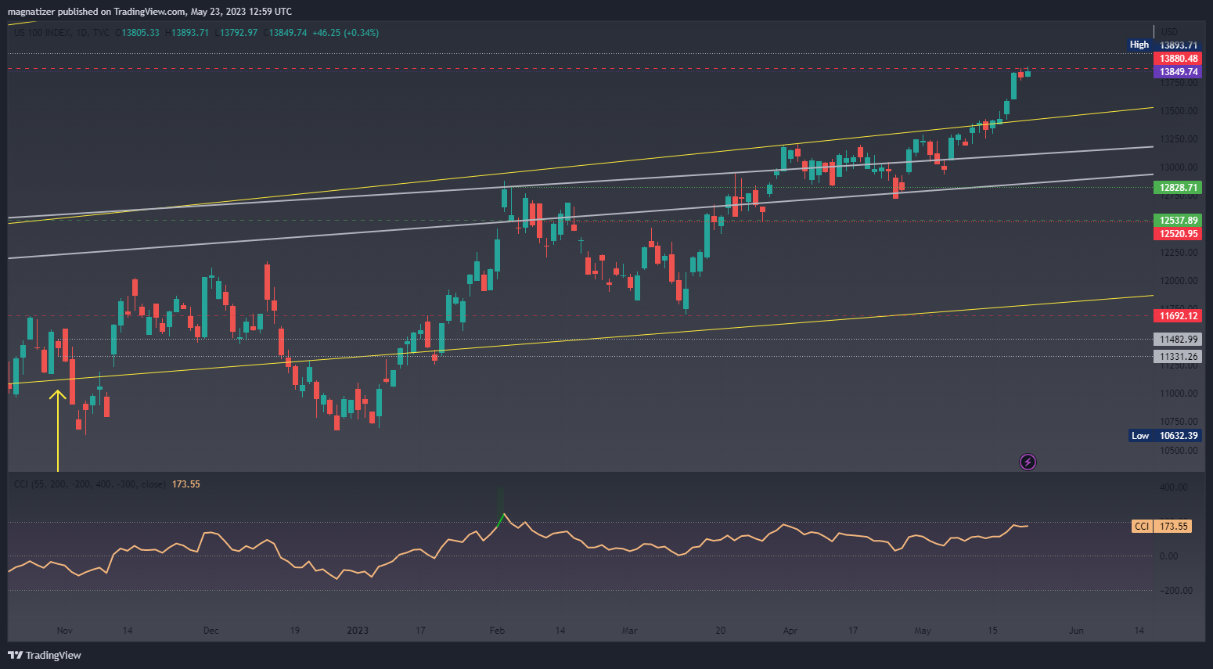The height and width of the screenshot is (669, 1213).
Task: Click the gray 11482.99 price label
Action: tap(1178, 340)
